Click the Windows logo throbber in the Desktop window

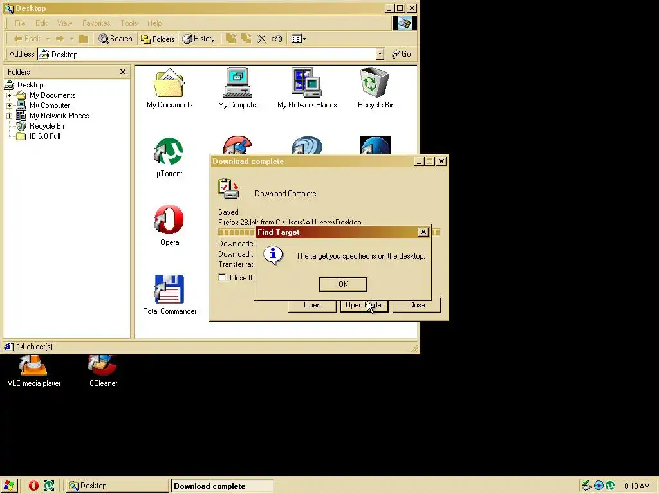pyautogui.click(x=404, y=23)
